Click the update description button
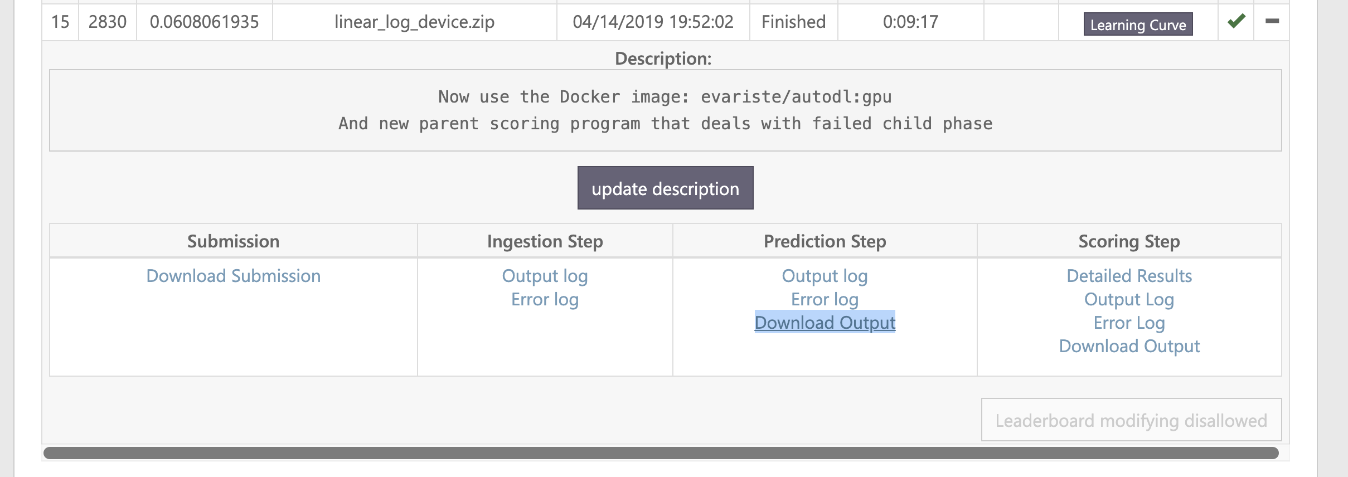Viewport: 1348px width, 477px height. 665,188
